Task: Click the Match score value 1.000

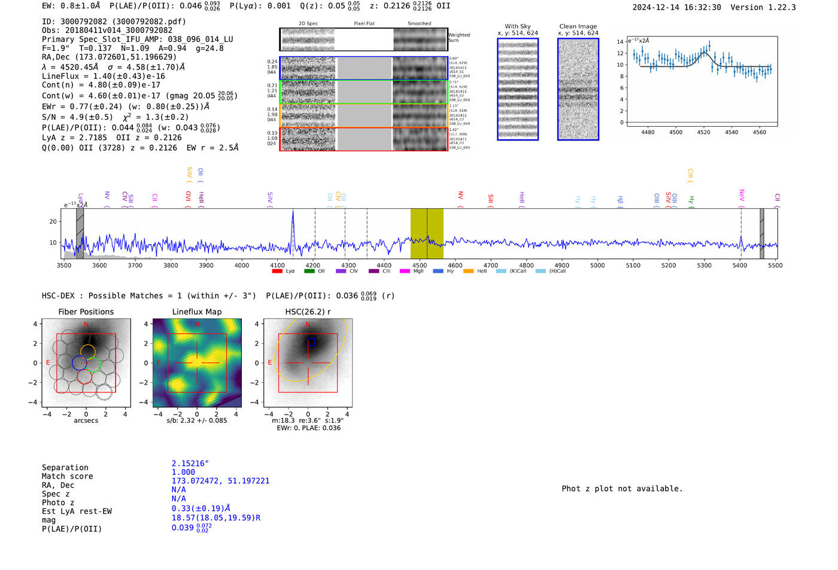Action: tap(183, 473)
